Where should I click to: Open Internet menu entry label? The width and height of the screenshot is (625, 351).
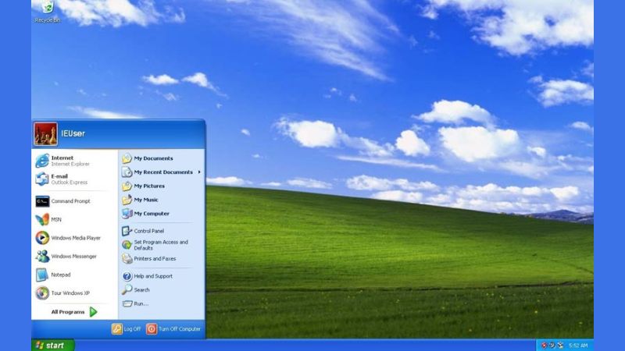[62, 158]
